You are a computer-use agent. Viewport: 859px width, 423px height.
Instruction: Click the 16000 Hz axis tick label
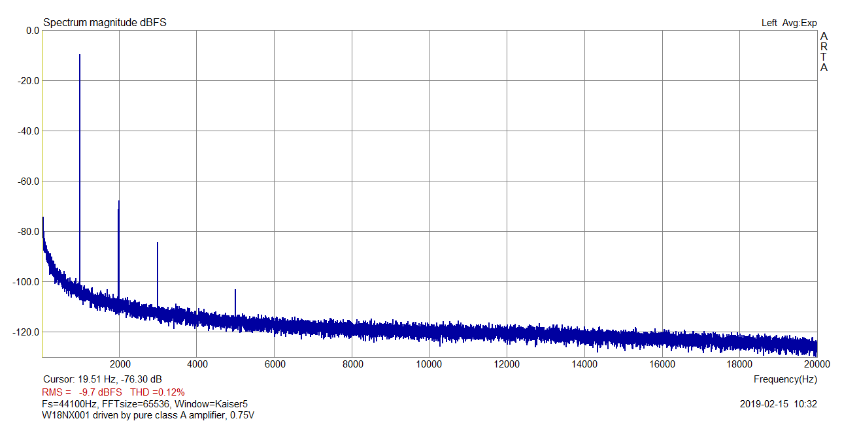point(662,364)
